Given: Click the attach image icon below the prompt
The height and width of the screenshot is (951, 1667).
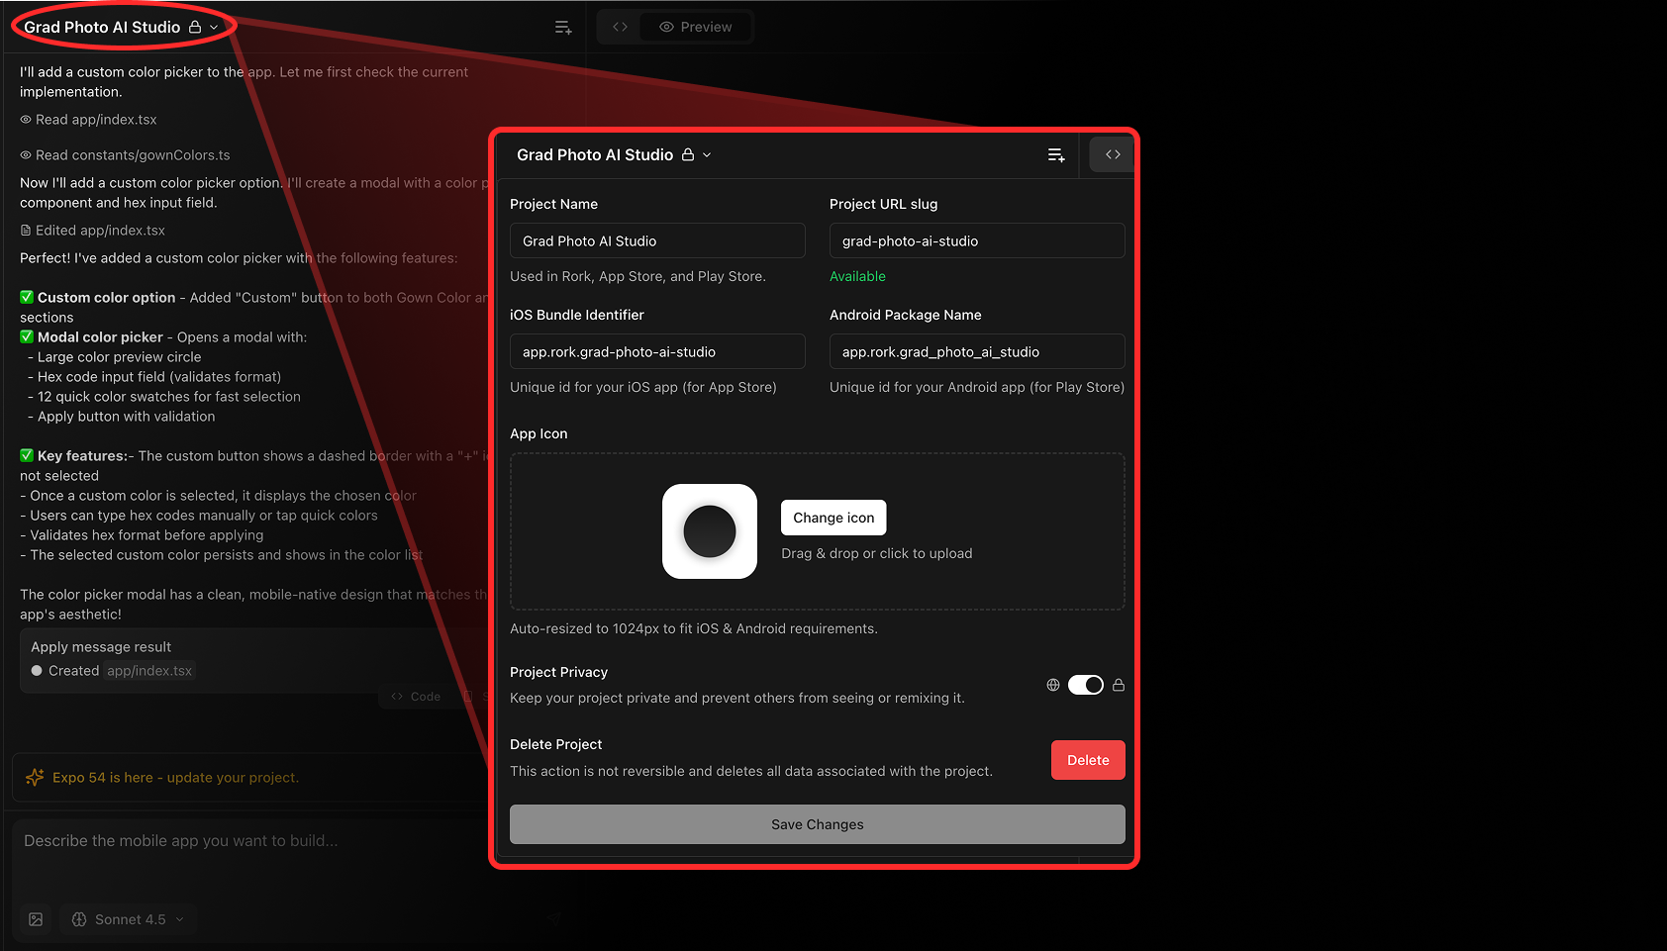Looking at the screenshot, I should click(x=36, y=919).
